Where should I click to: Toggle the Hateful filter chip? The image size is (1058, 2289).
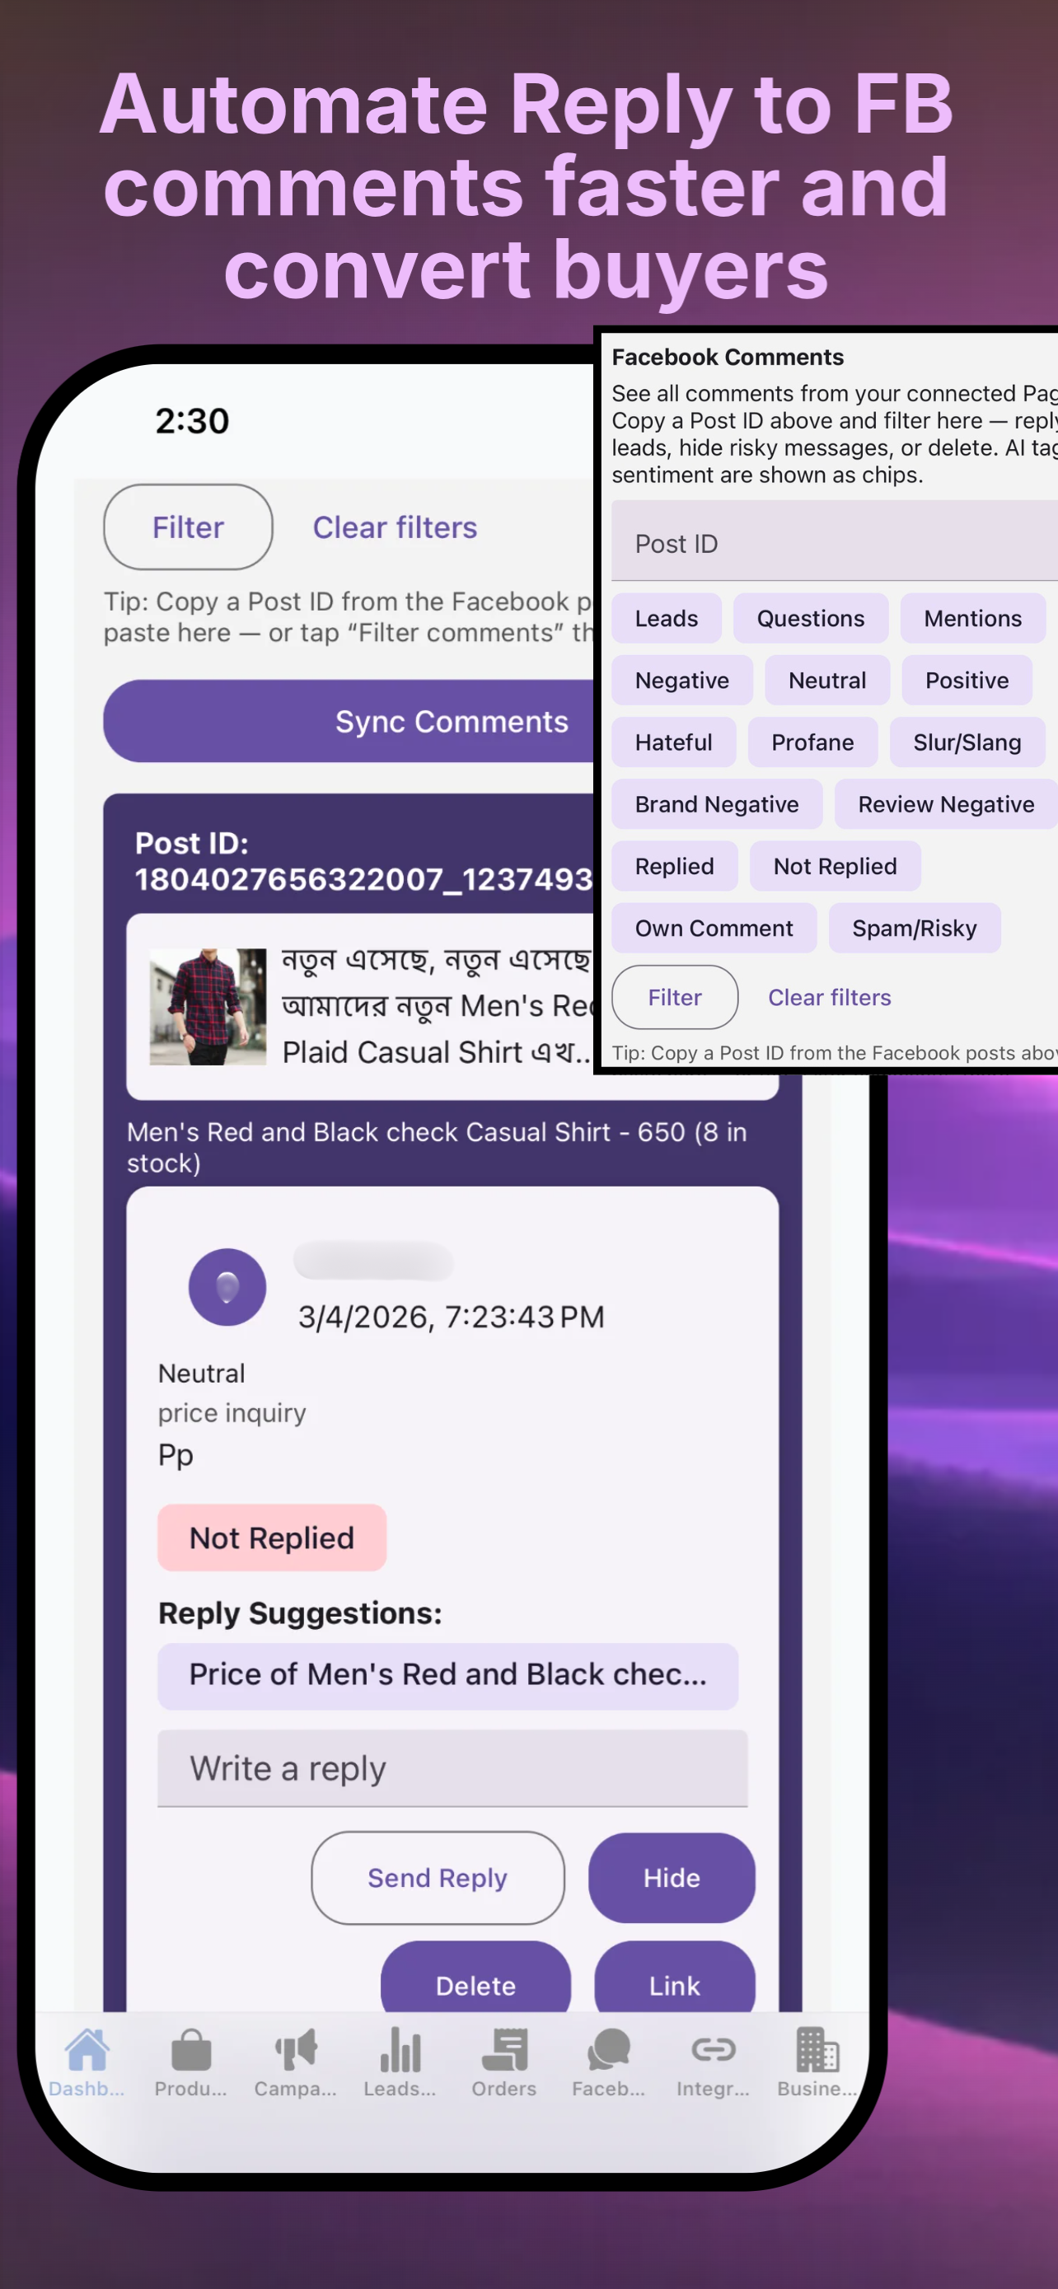point(673,743)
